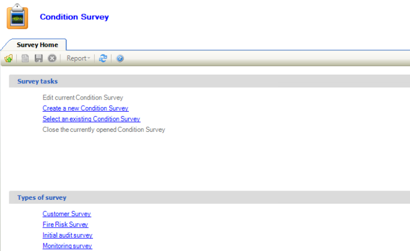Open Create a new Condition Survey link
This screenshot has width=410, height=251.
coord(85,108)
